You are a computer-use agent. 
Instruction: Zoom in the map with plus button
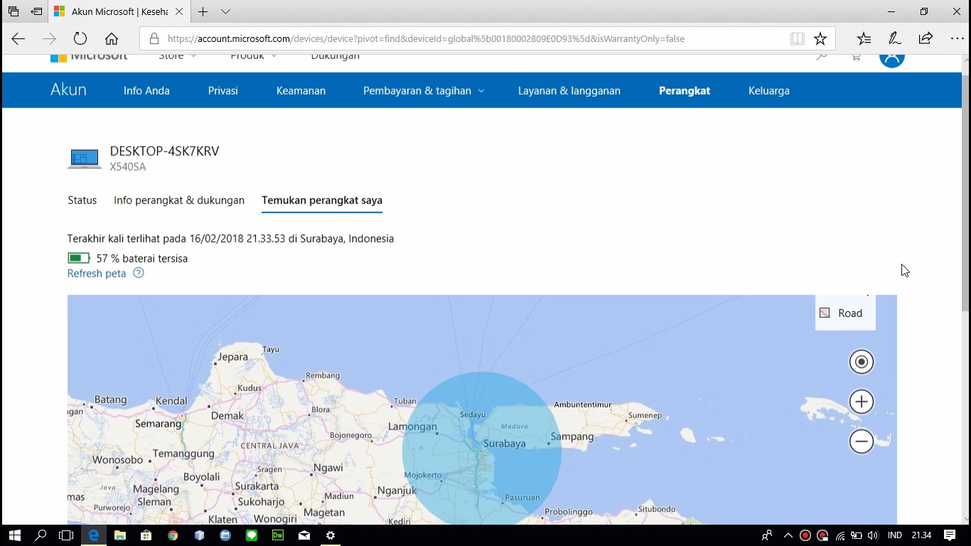click(861, 402)
